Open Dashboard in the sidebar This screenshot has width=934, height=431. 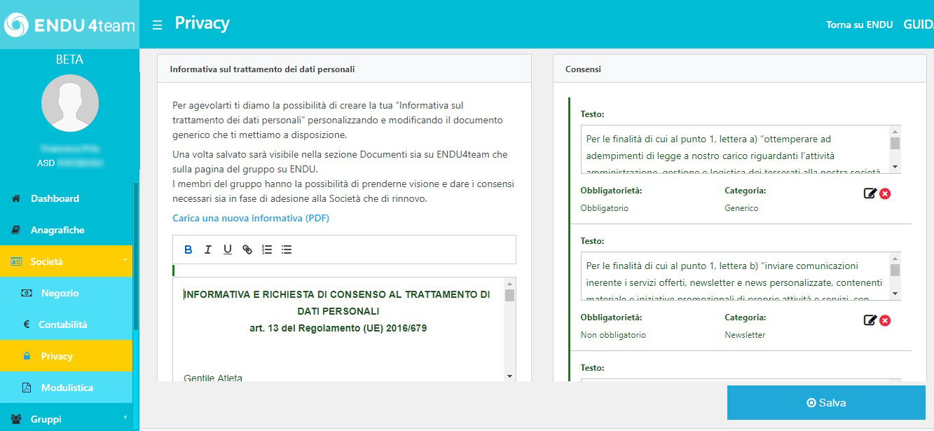click(55, 198)
